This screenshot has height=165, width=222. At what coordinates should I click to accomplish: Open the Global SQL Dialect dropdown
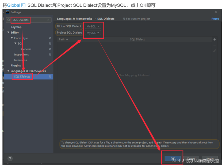94,26
